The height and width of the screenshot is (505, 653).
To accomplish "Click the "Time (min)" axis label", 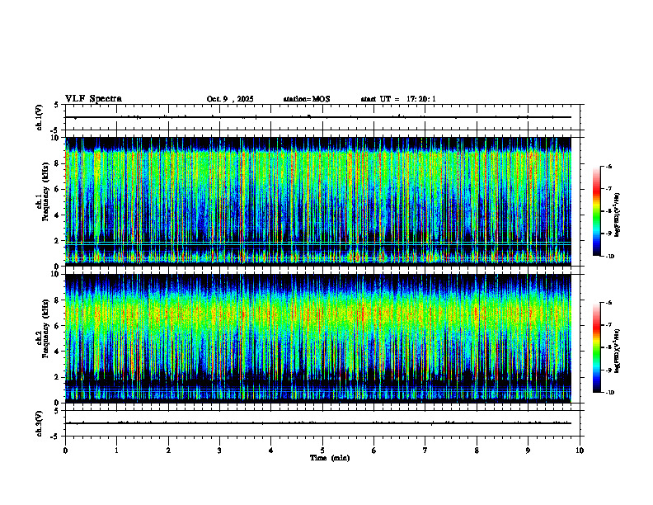I will [x=330, y=458].
